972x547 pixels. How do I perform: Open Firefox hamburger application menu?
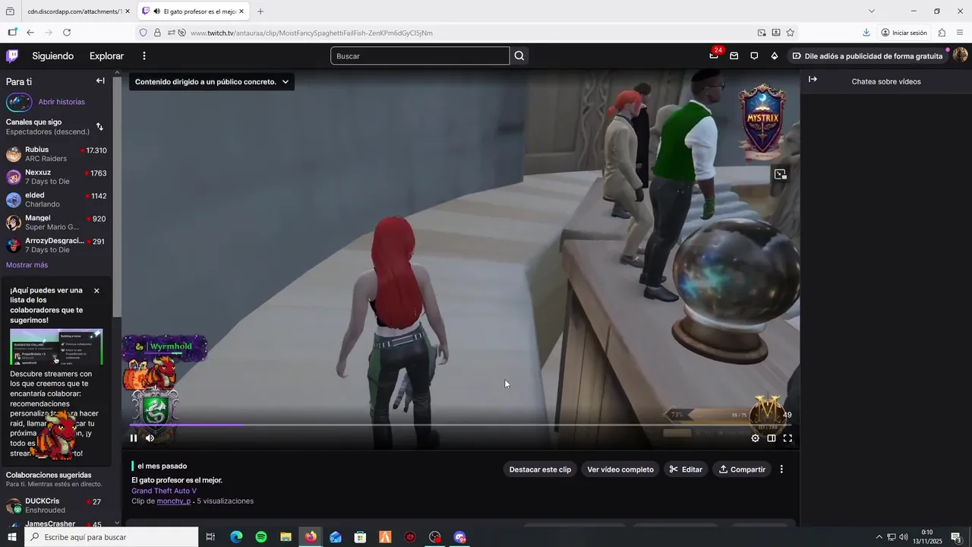click(x=960, y=33)
